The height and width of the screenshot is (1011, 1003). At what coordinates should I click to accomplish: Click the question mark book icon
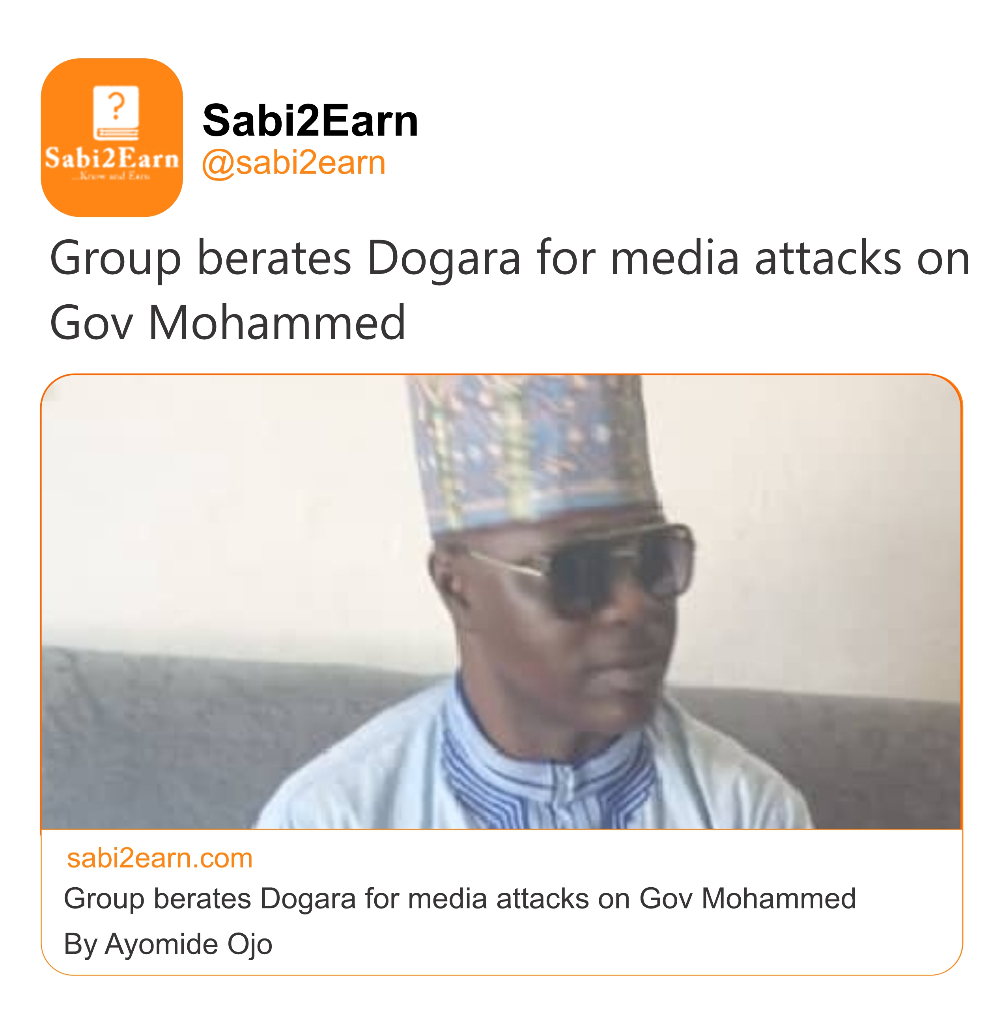(x=116, y=112)
